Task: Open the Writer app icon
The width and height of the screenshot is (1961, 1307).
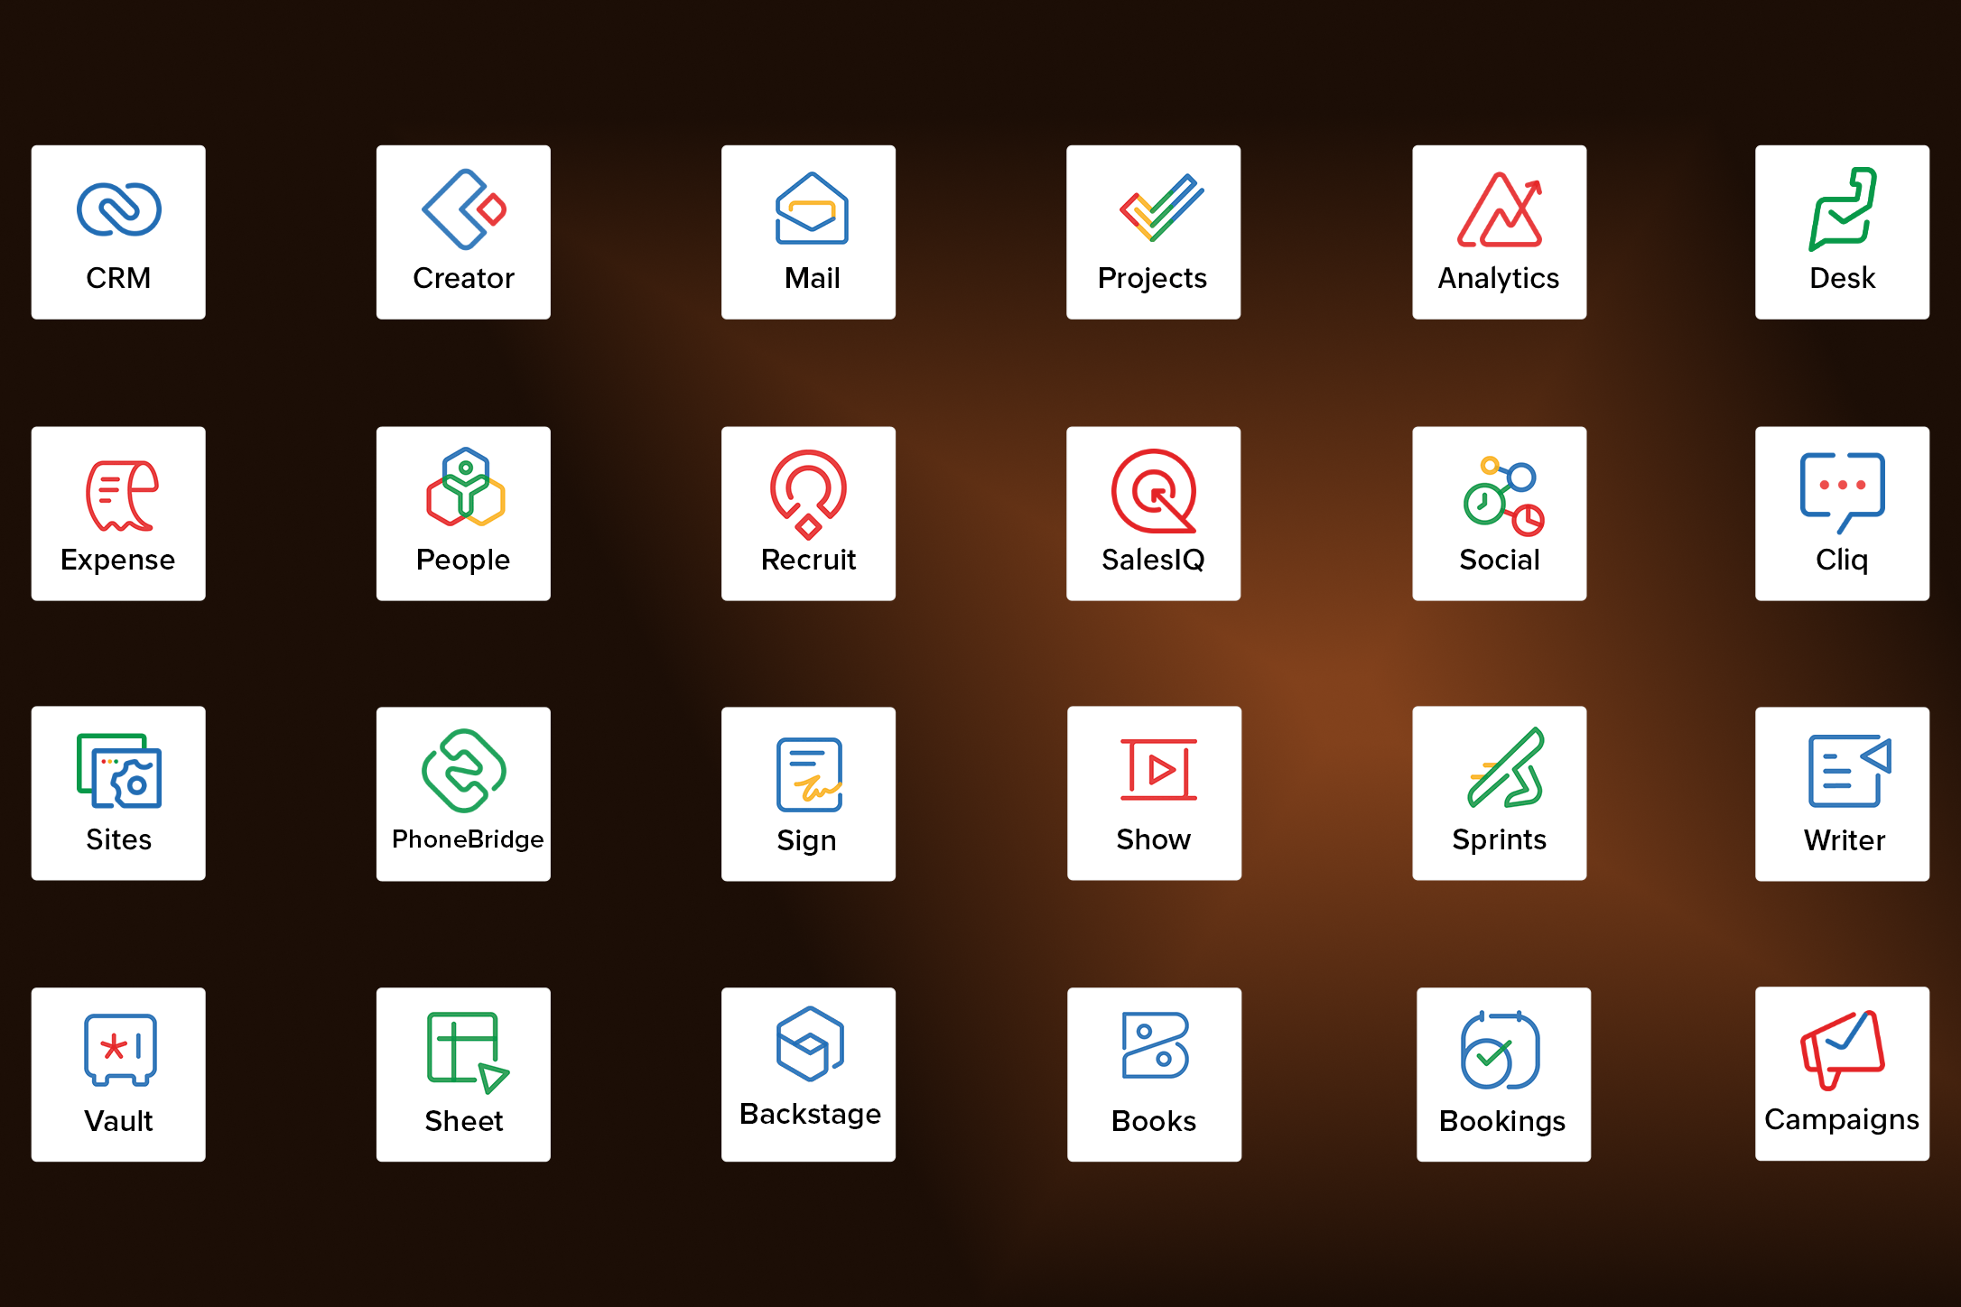Action: (x=1848, y=771)
